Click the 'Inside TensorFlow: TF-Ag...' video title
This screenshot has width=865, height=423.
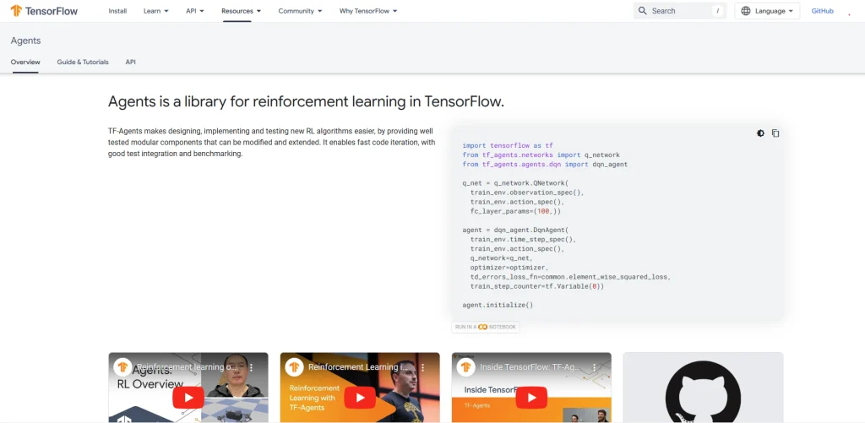coord(531,366)
